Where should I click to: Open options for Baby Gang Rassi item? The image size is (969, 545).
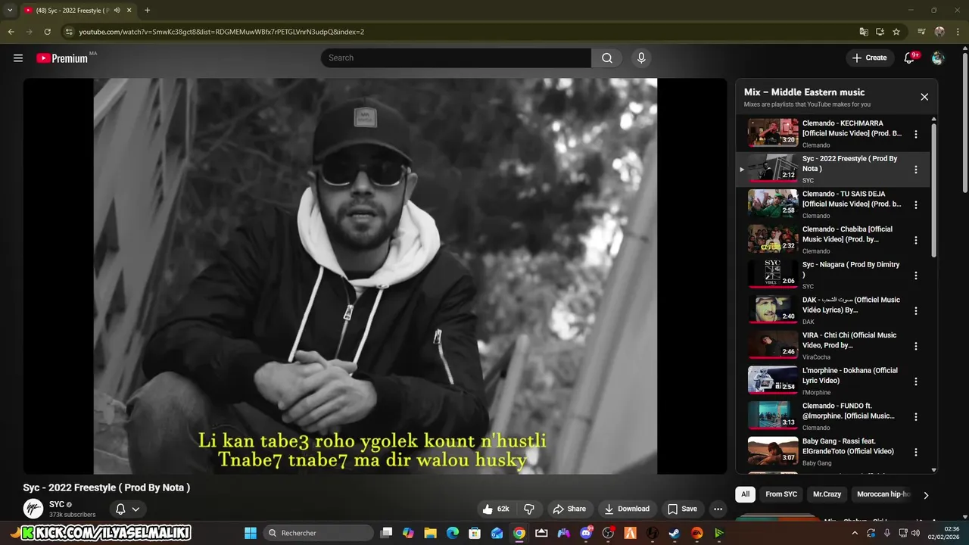[x=916, y=452]
